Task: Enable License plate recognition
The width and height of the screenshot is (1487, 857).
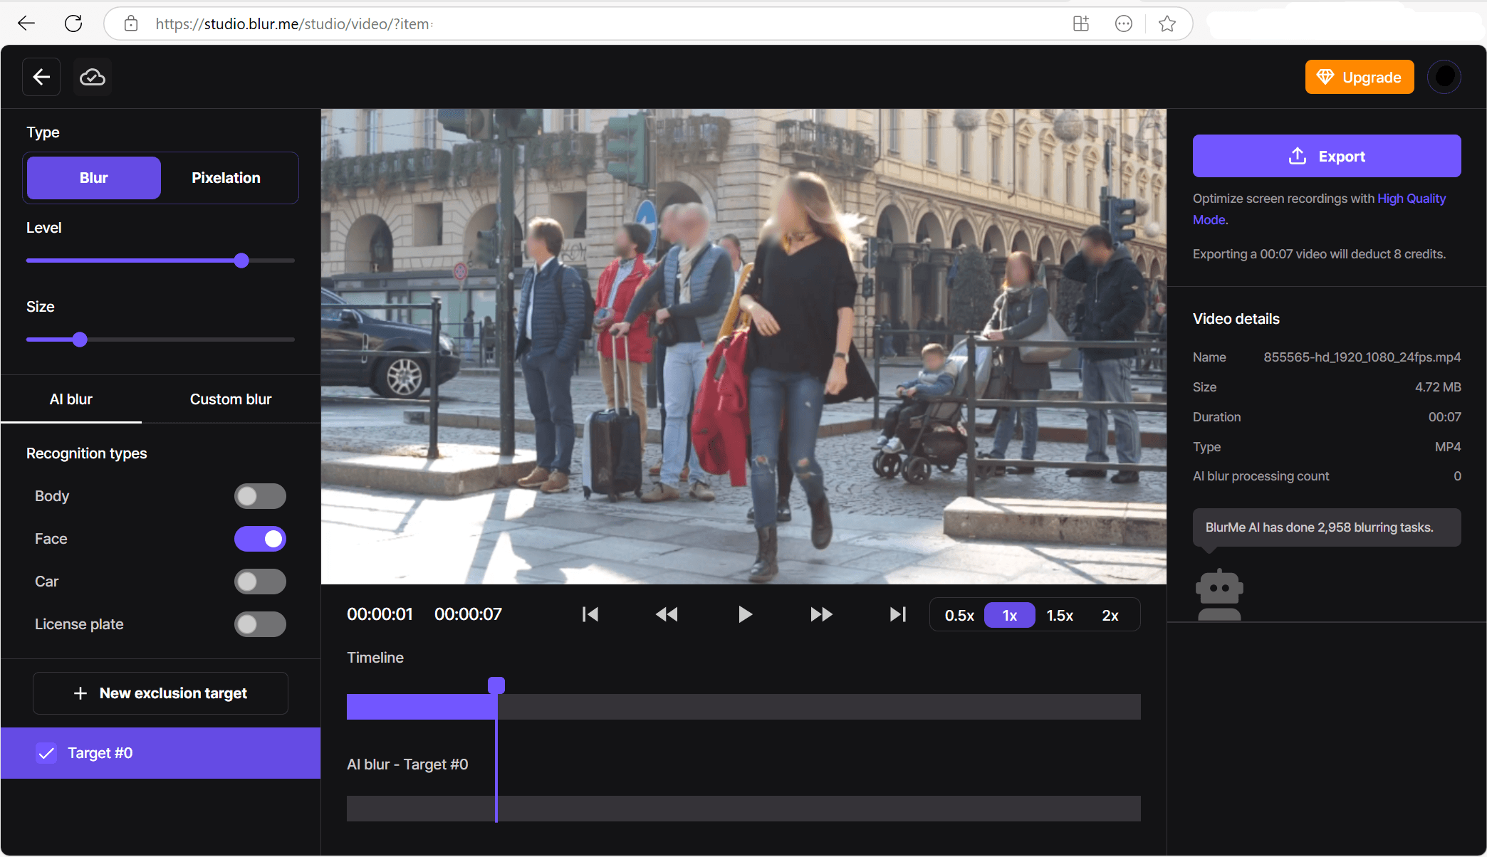Action: [260, 624]
